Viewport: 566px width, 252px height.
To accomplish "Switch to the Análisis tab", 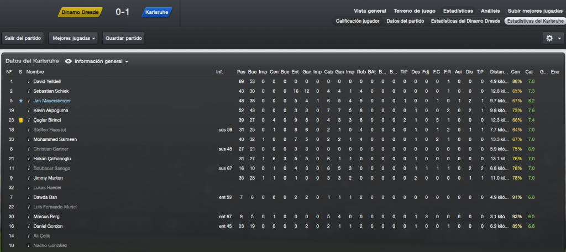I will pyautogui.click(x=490, y=11).
